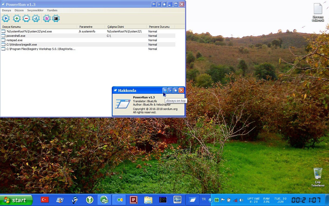Click the star title button of the PowerRun window
Viewport: 329px width, 206px height.
[164, 4]
